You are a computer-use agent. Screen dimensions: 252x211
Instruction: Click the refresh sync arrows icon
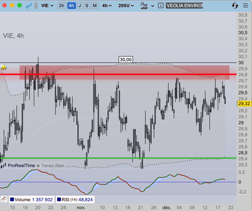coord(235,6)
